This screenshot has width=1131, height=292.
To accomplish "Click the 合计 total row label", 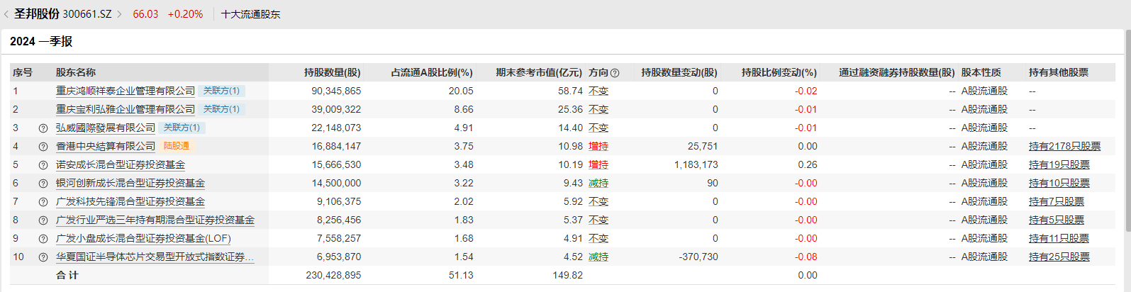I will [x=67, y=275].
